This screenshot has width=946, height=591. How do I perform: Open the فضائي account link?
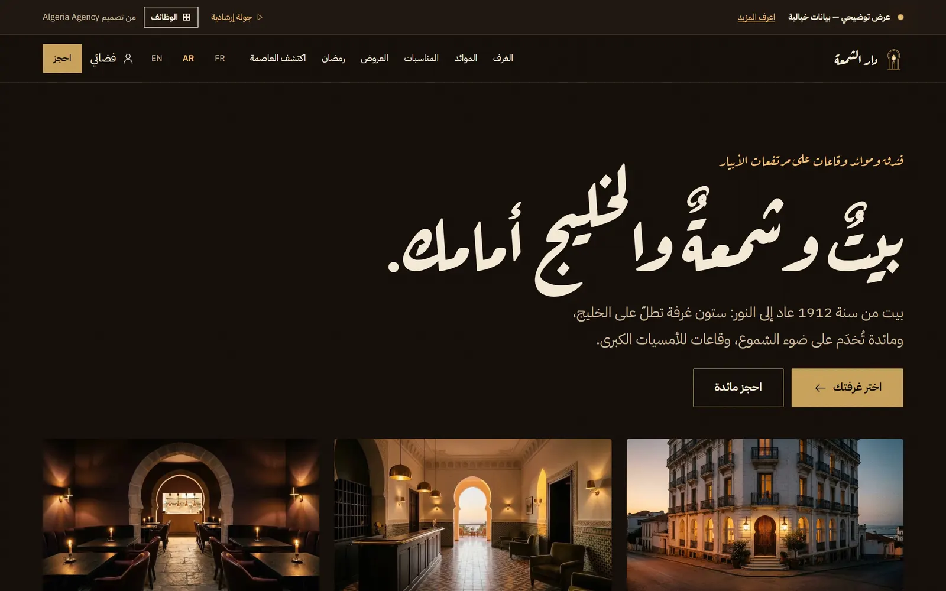(x=112, y=59)
